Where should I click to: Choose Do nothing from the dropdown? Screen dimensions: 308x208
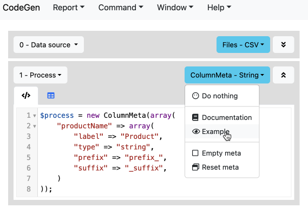pos(222,96)
